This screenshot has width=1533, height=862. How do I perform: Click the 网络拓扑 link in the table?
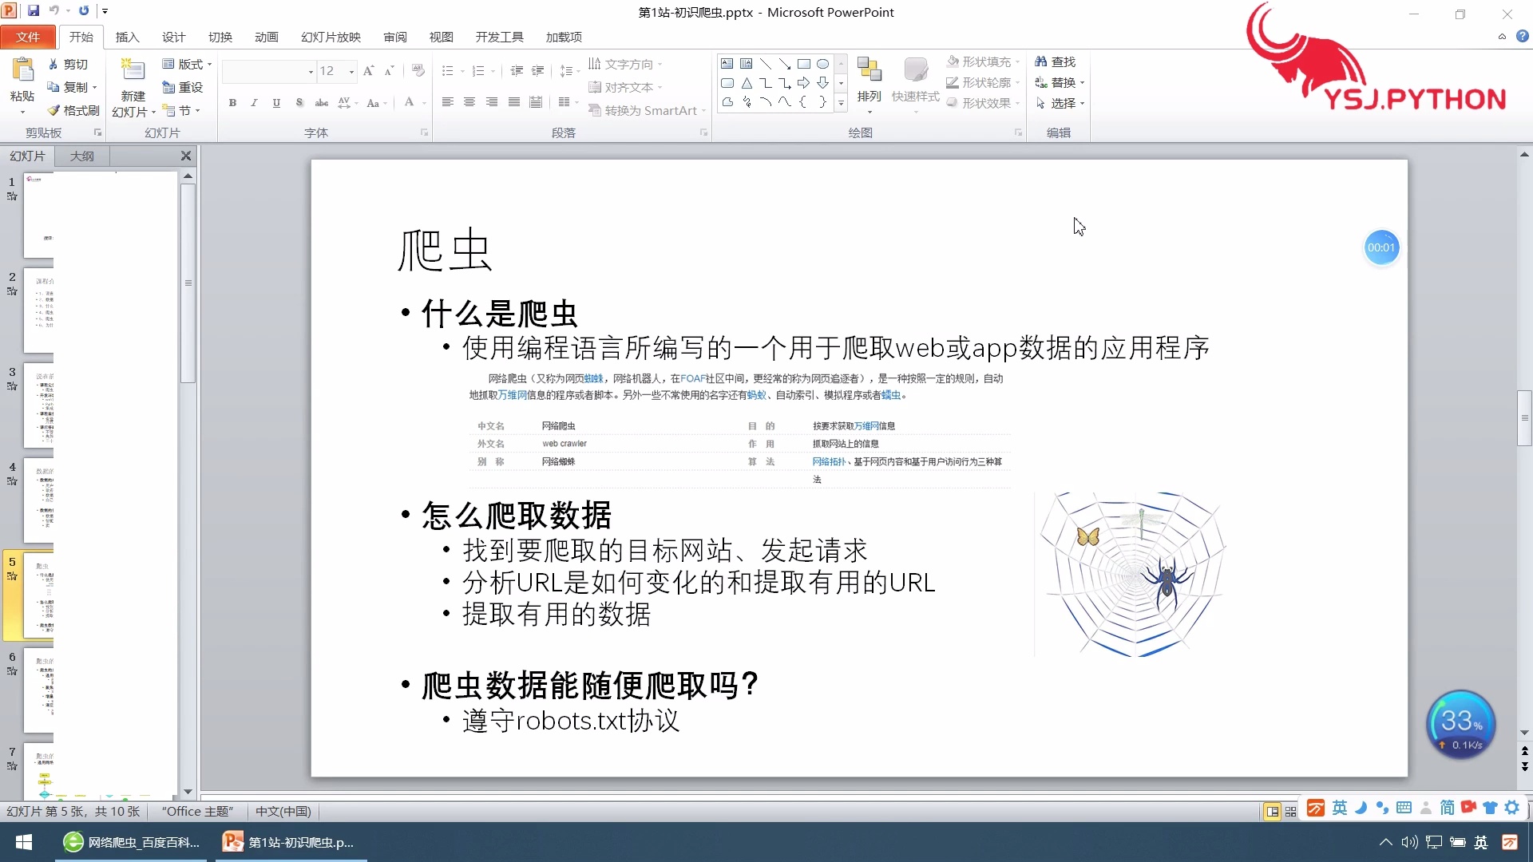click(829, 461)
